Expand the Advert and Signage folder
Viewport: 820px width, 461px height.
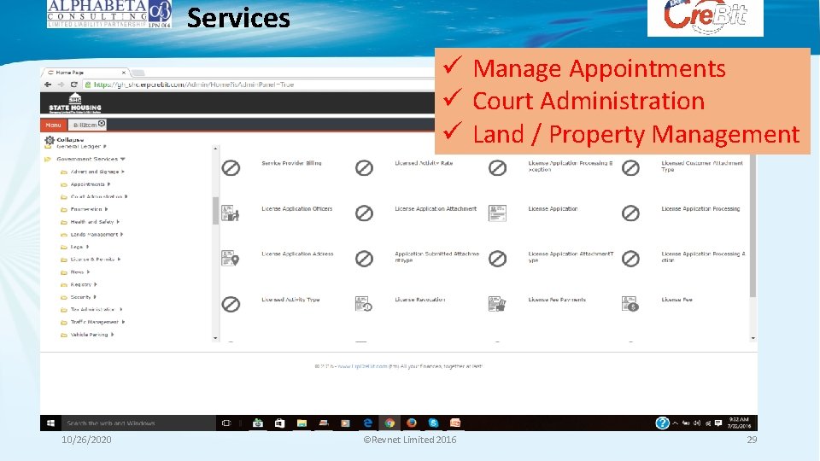[x=123, y=172]
